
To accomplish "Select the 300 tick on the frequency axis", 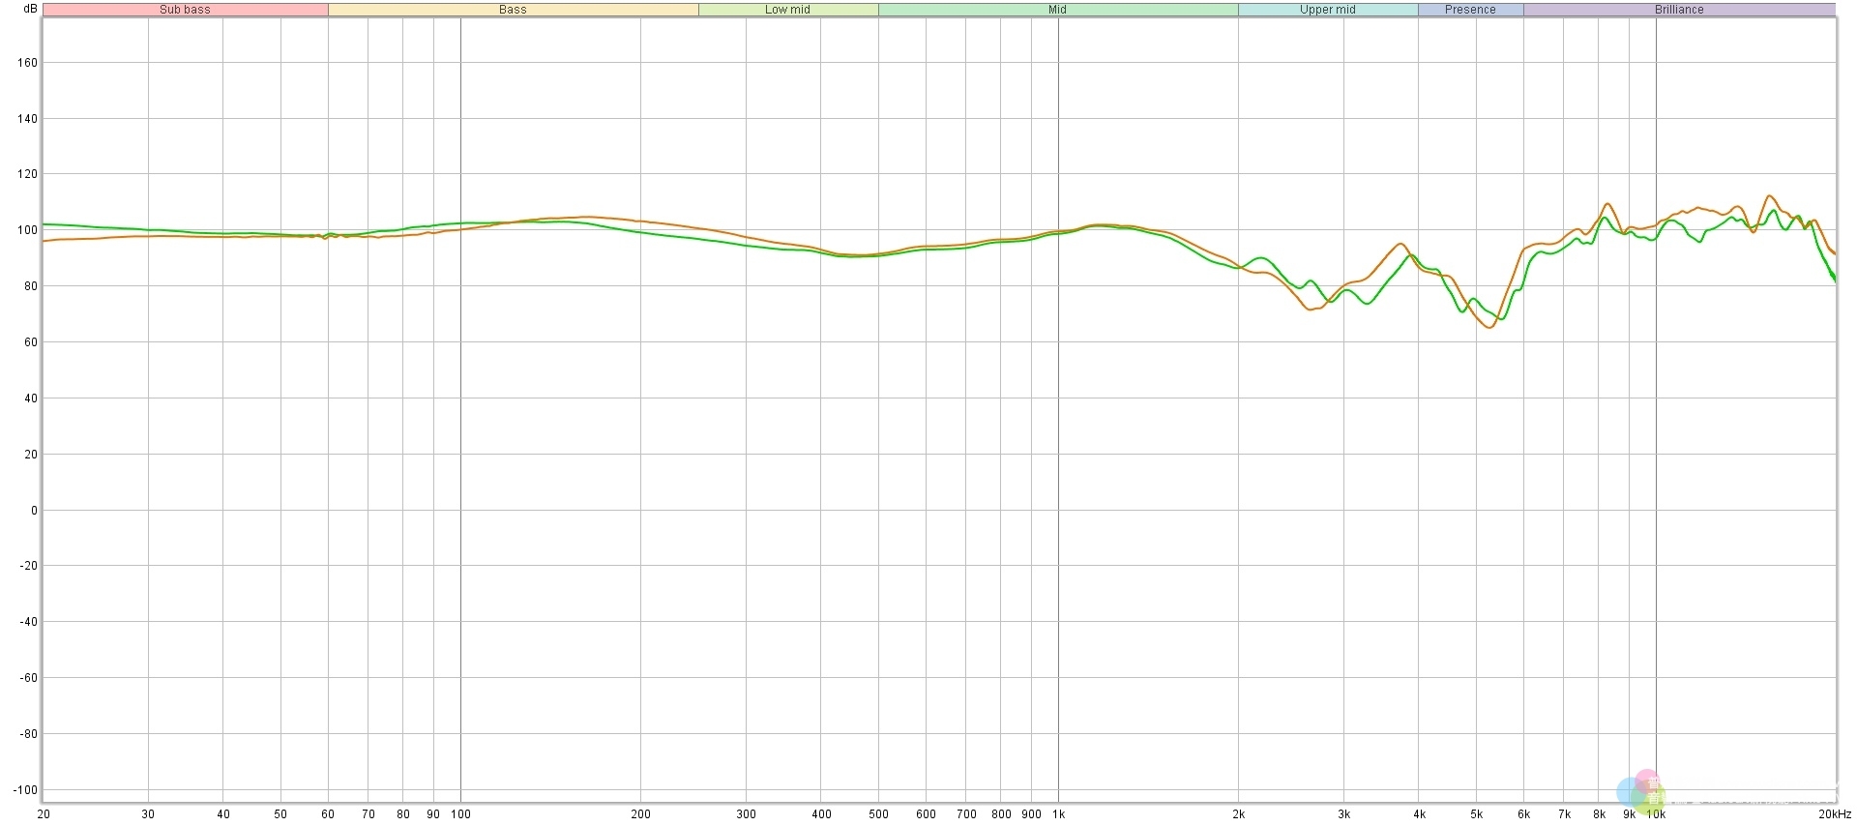I will pos(746,814).
